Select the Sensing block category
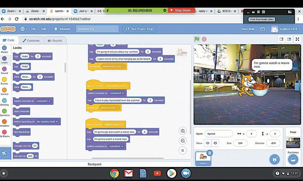 point(4,102)
